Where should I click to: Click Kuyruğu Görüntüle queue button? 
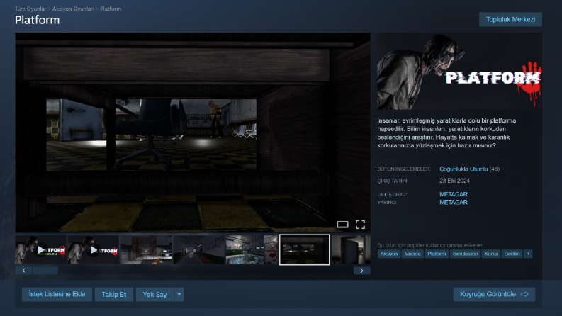click(x=494, y=295)
